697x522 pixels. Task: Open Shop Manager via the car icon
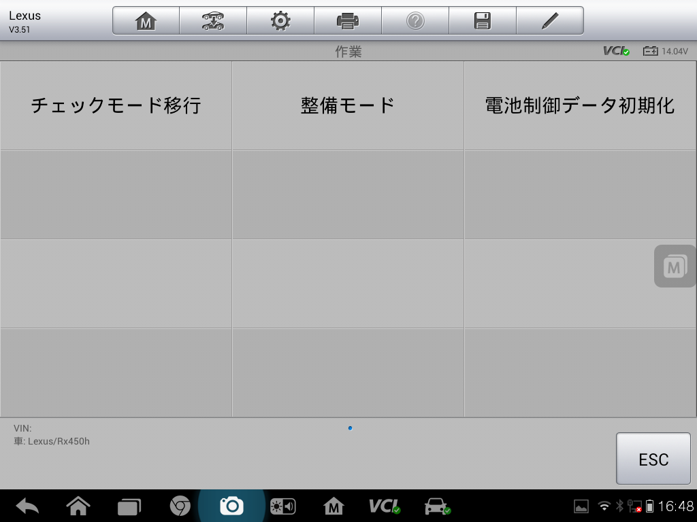click(436, 506)
